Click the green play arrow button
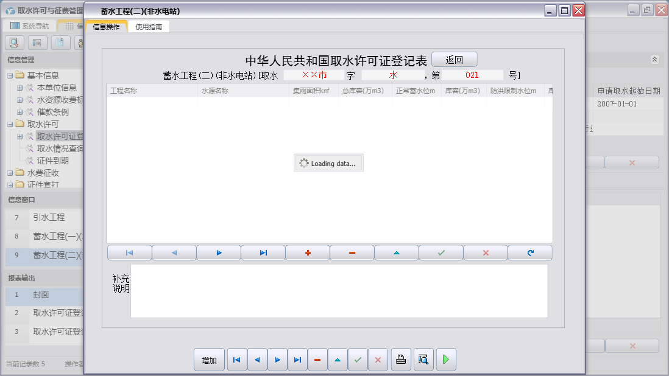This screenshot has width=669, height=376. tap(446, 360)
